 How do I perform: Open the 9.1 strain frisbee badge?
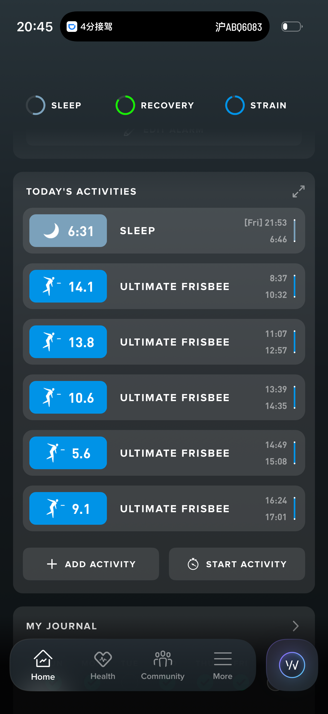[68, 508]
